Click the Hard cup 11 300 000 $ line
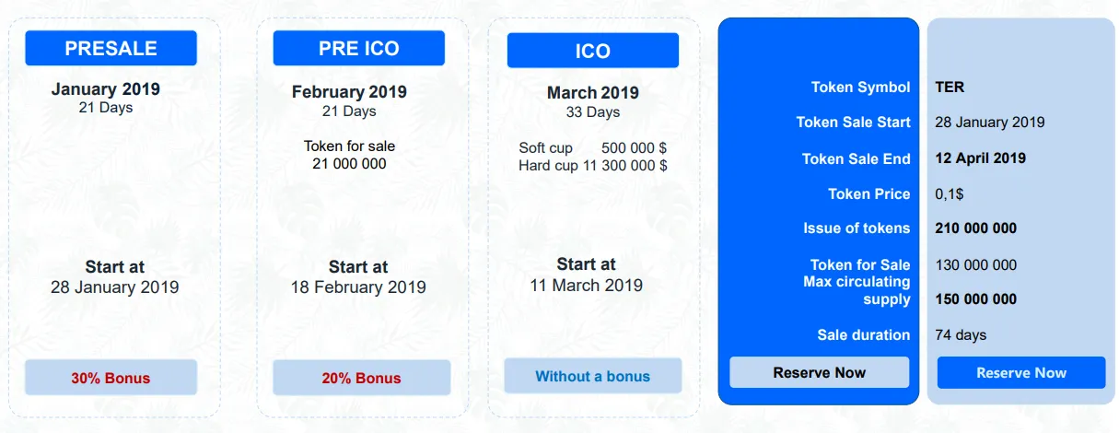Image resolution: width=1119 pixels, height=433 pixels. point(592,166)
